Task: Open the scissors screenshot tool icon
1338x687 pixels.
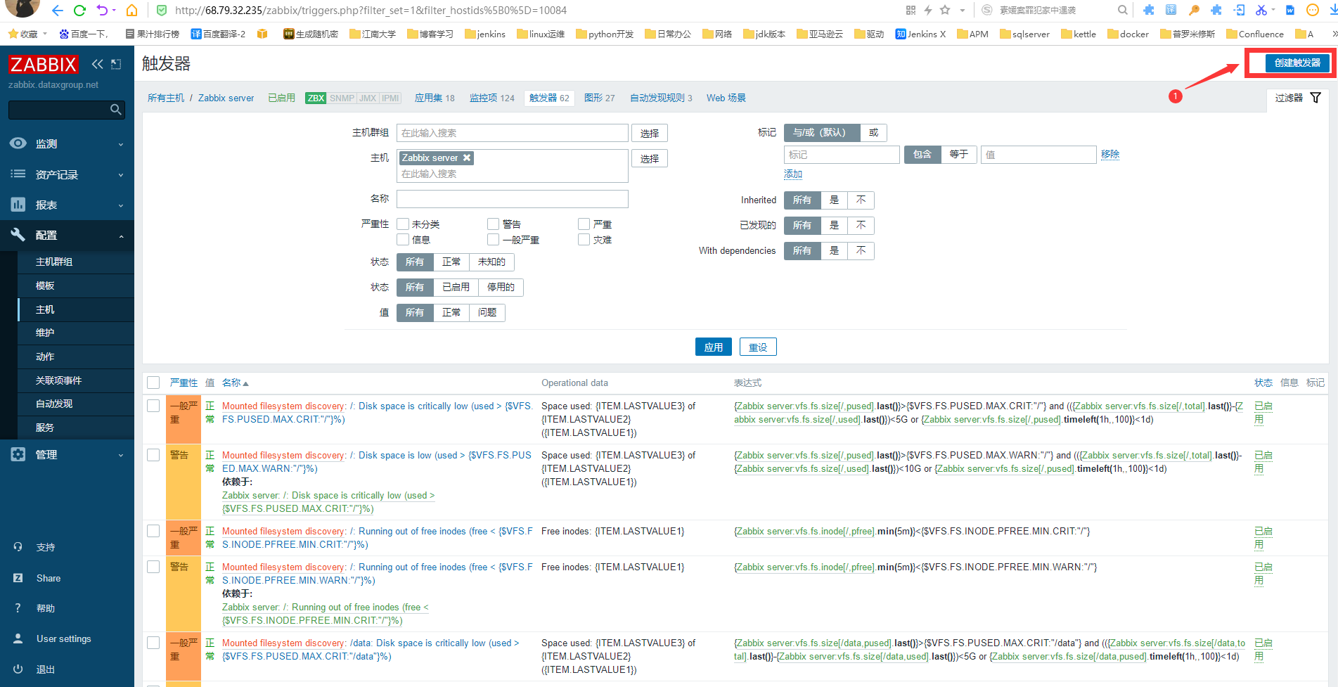Action: [x=1261, y=10]
